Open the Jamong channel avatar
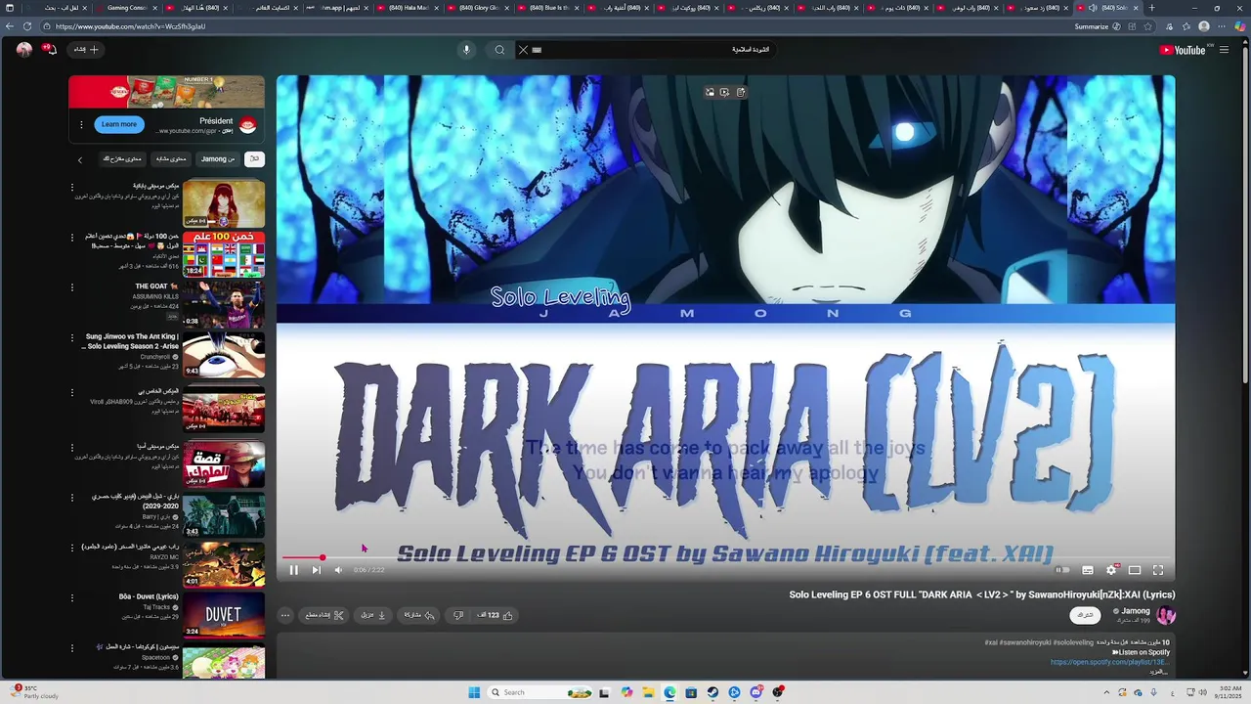 click(1166, 615)
